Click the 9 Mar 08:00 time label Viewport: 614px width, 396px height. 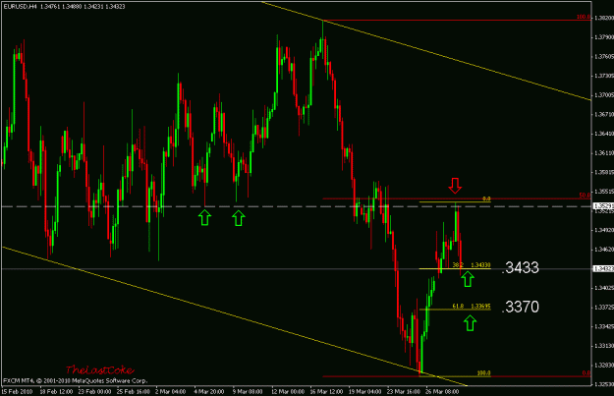pyautogui.click(x=248, y=392)
